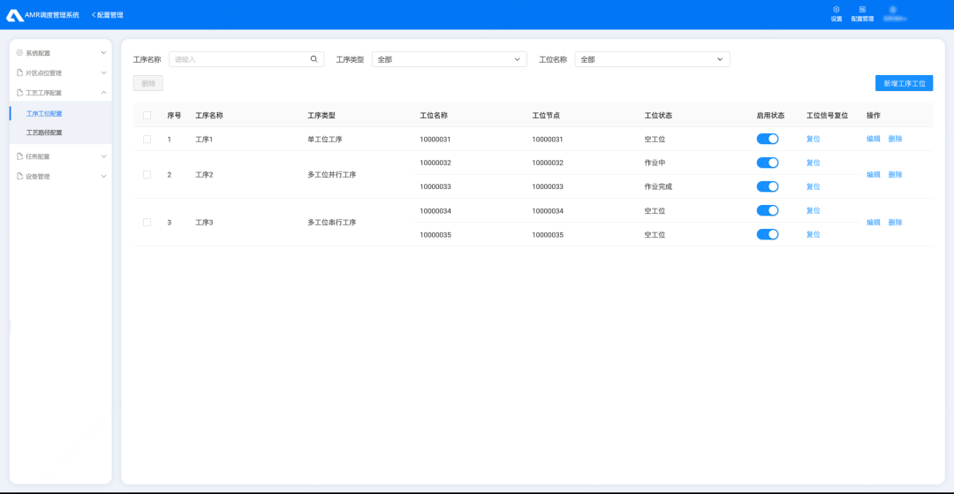This screenshot has width=954, height=494.
Task: Select 工序工位配置 in the sidebar
Action: pyautogui.click(x=44, y=114)
